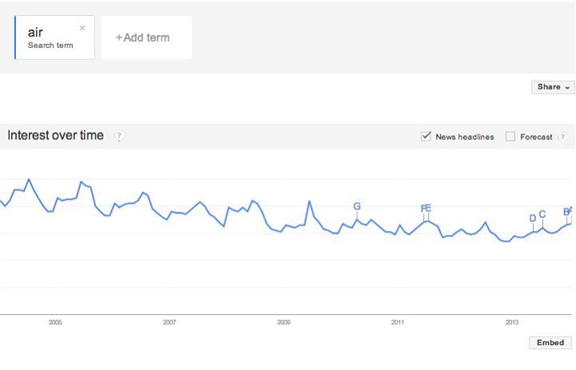Click the 2005 label on the time axis

(x=55, y=323)
